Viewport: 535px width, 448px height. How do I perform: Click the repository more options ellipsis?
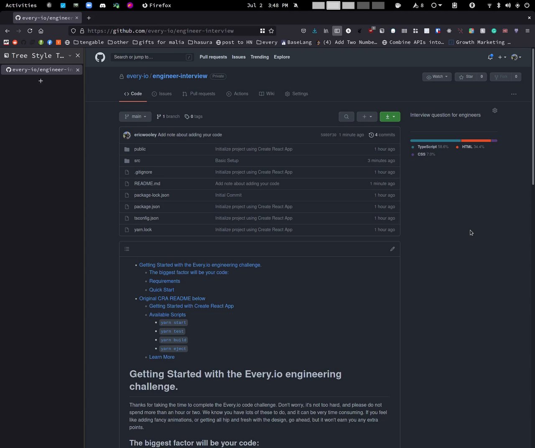coord(514,94)
